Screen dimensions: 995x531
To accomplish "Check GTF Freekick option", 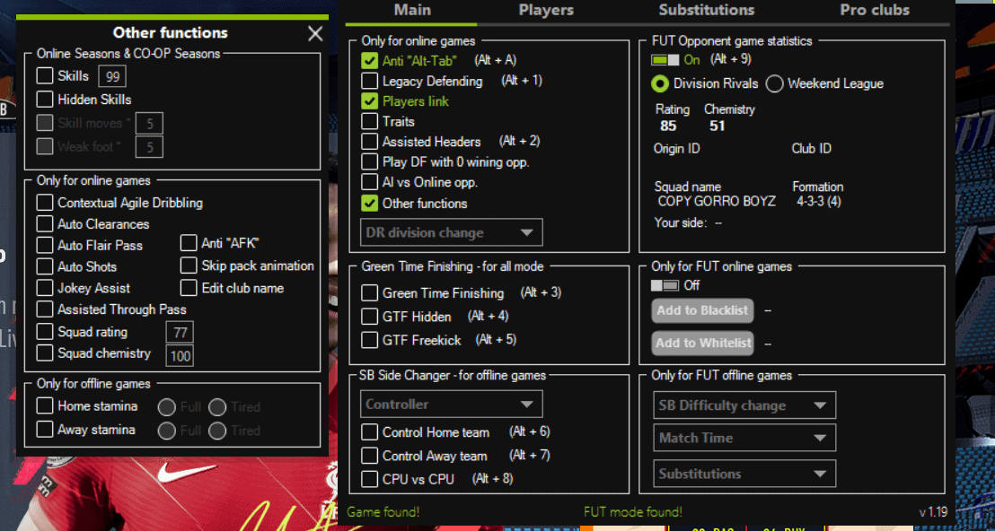I will pos(369,340).
